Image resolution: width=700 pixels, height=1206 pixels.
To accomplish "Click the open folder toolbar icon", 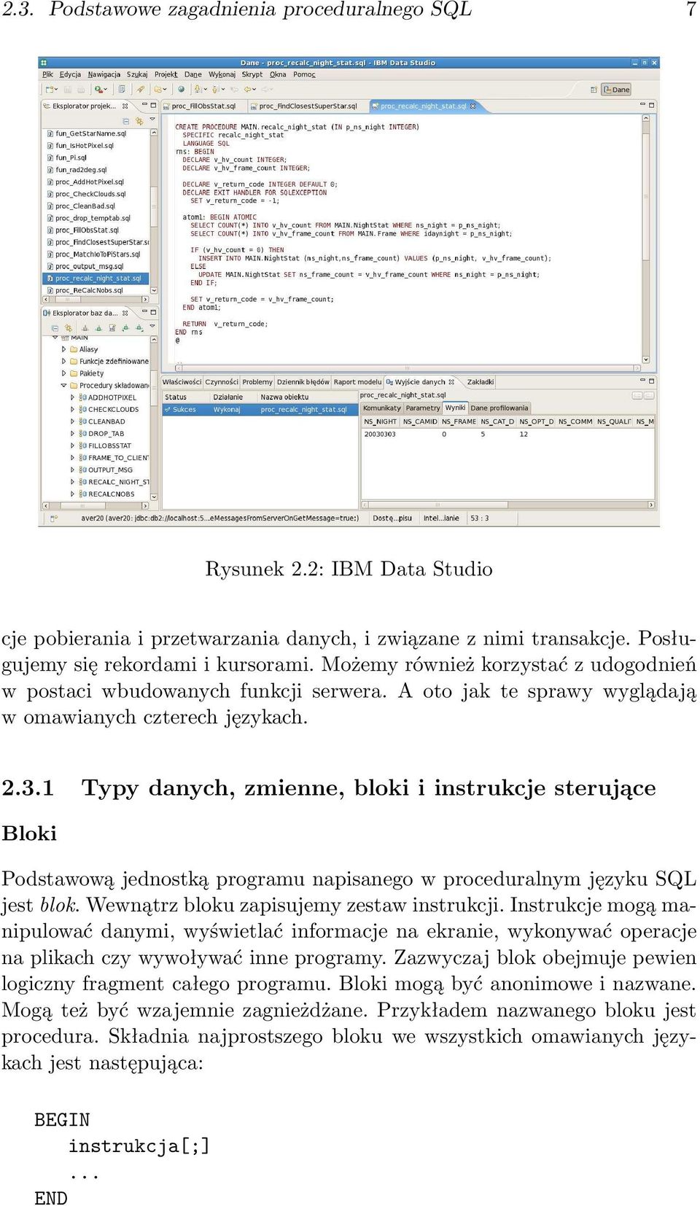I will point(157,90).
